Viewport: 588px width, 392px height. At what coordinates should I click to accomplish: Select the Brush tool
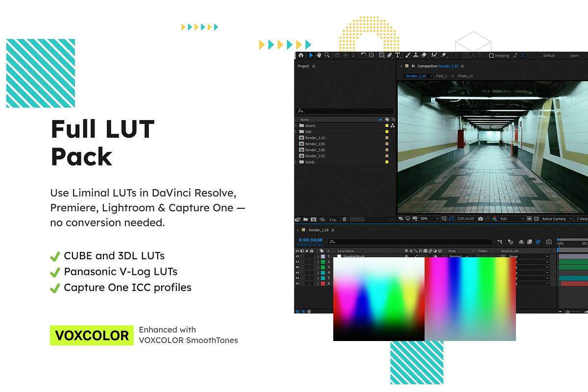click(408, 55)
